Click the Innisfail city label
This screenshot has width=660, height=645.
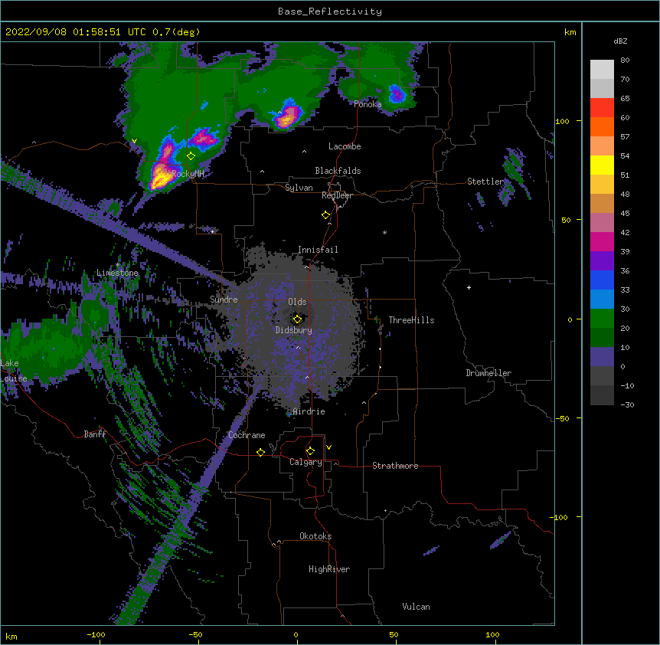pyautogui.click(x=318, y=250)
